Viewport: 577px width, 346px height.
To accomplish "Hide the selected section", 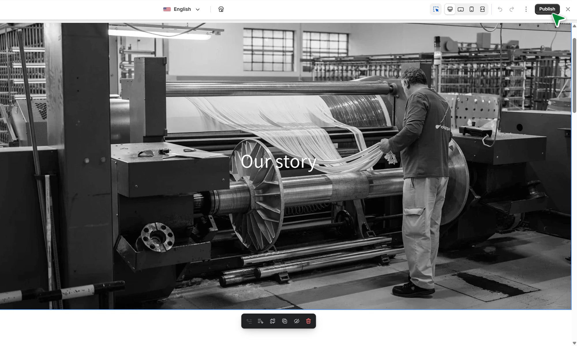I will [296, 321].
